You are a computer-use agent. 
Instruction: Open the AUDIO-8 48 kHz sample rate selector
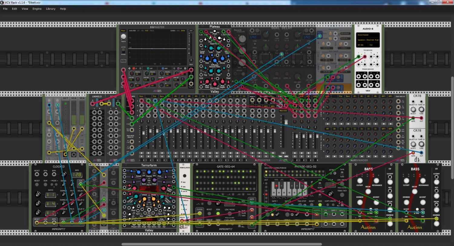point(362,45)
